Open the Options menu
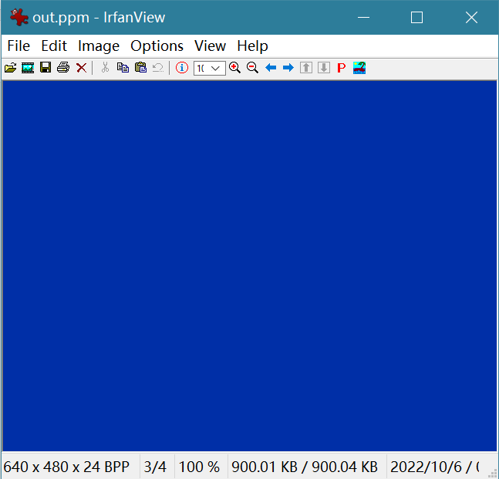This screenshot has width=499, height=479. pos(157,46)
